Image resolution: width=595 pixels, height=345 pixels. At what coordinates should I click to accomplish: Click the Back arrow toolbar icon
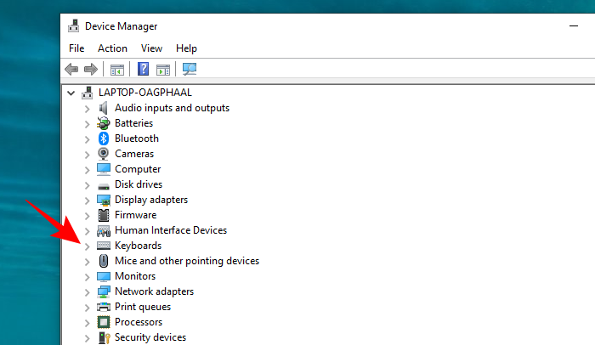72,69
